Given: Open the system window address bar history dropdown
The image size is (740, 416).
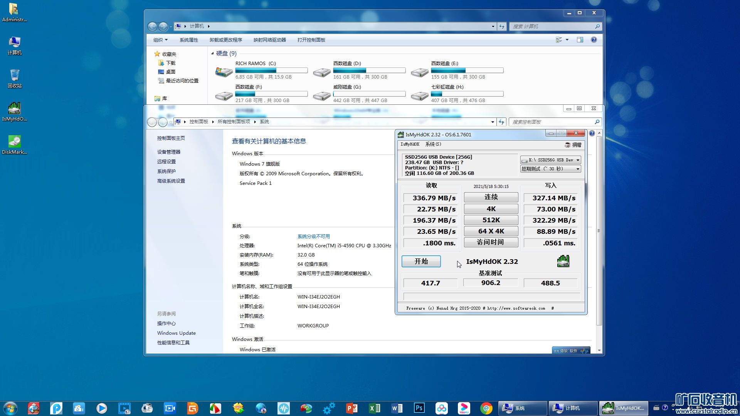Looking at the screenshot, I should point(493,122).
